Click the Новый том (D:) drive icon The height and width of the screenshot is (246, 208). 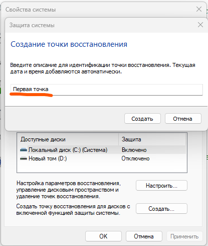24,158
